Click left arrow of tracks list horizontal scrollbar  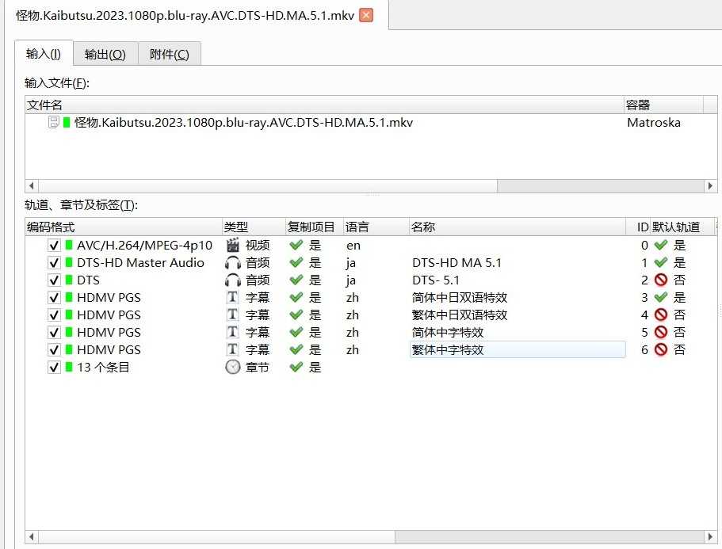pyautogui.click(x=32, y=536)
